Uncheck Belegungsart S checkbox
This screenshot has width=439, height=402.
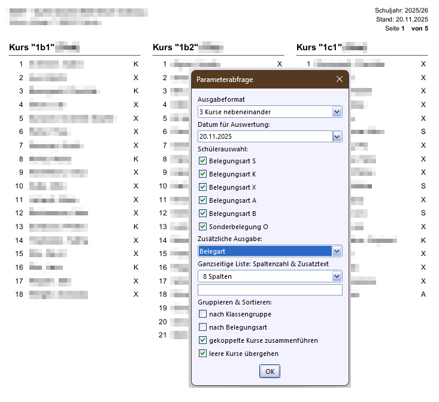(203, 161)
